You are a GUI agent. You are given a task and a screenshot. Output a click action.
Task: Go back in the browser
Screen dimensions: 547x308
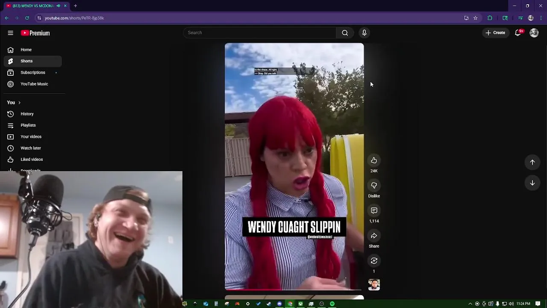tap(6, 18)
